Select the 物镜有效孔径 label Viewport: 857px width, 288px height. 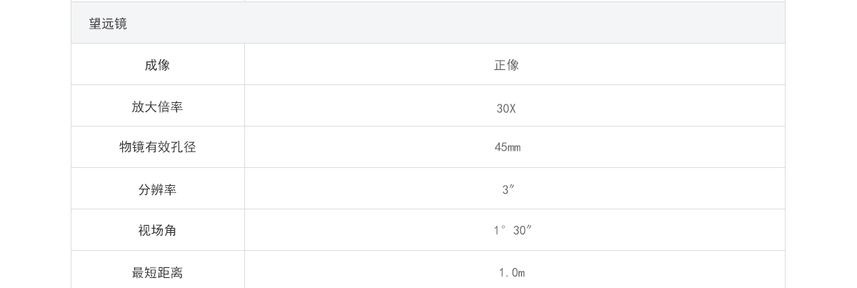[157, 147]
